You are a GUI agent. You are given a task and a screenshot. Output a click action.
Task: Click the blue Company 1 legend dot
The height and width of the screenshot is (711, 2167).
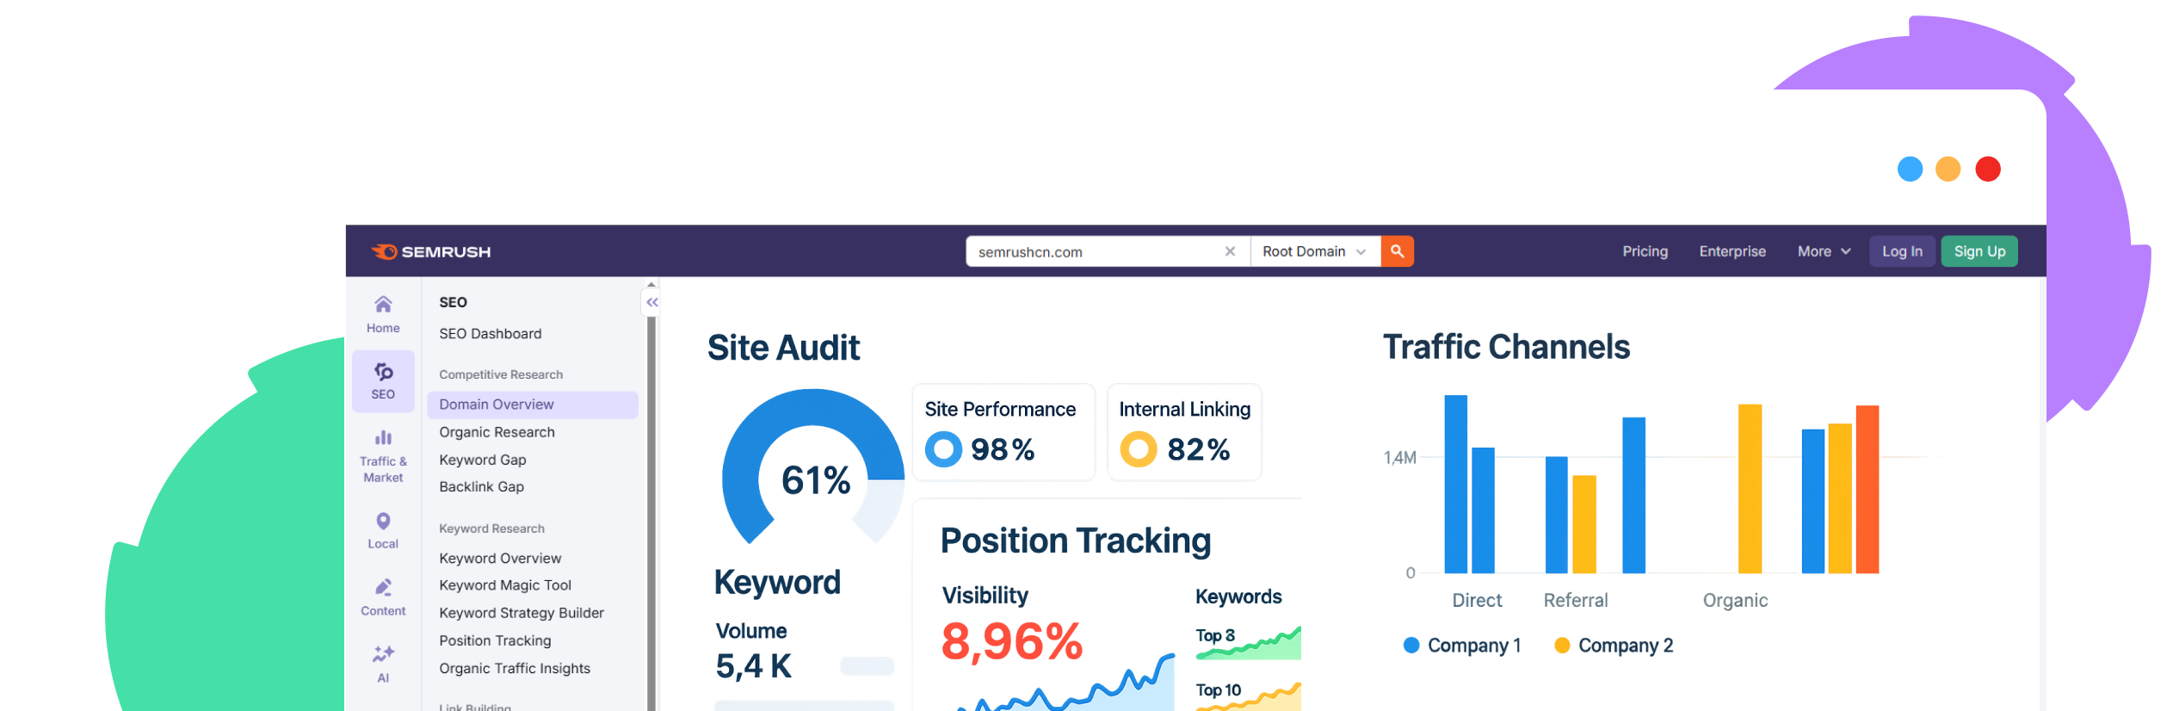click(x=1411, y=645)
